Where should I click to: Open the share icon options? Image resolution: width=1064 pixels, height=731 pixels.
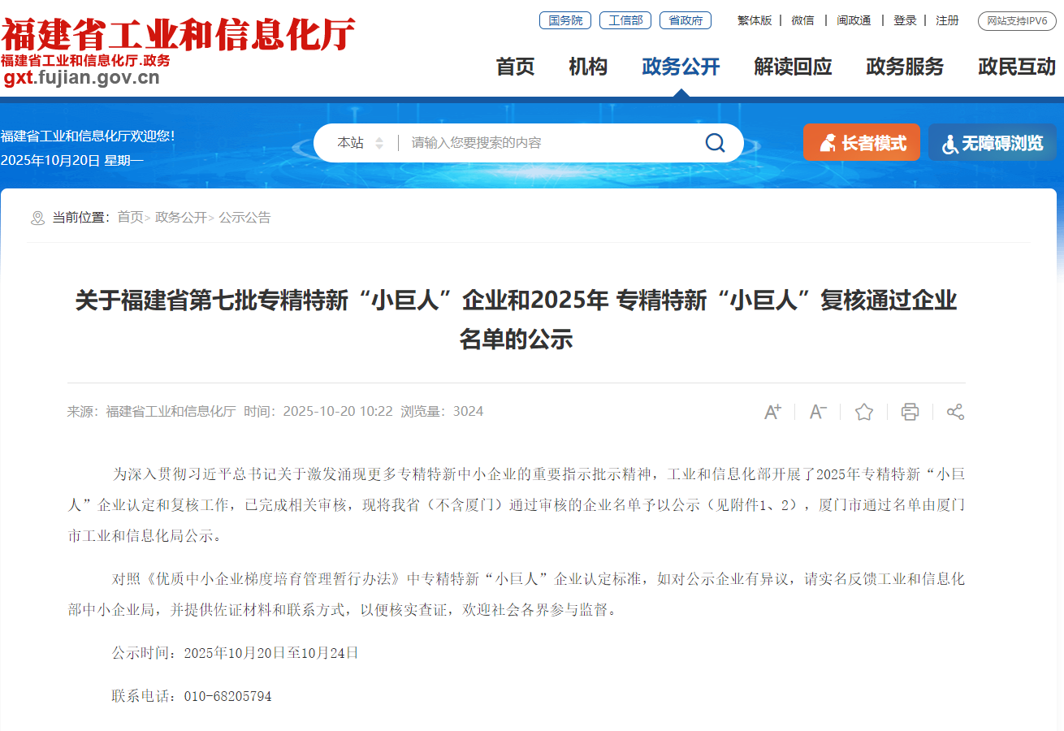click(955, 412)
